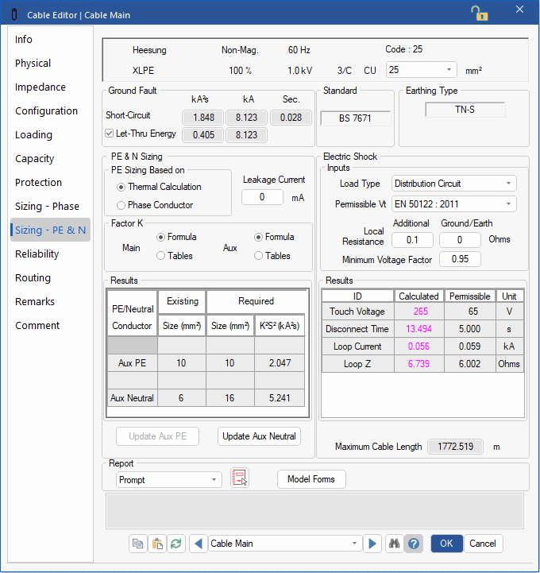Go to next cable with right arrow
The image size is (540, 573).
tap(372, 544)
